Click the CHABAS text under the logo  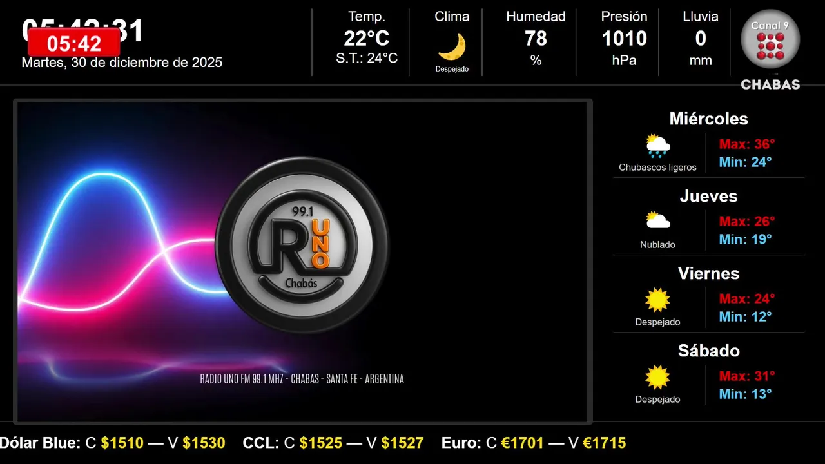pos(770,84)
